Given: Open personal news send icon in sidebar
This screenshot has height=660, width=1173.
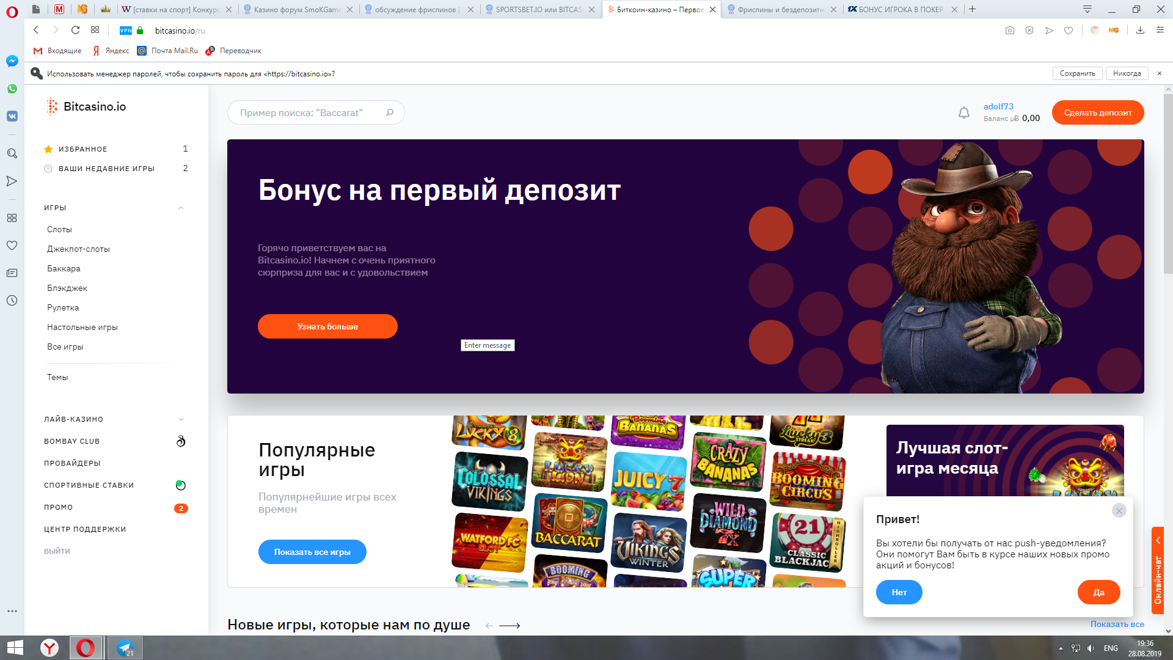Looking at the screenshot, I should (12, 181).
